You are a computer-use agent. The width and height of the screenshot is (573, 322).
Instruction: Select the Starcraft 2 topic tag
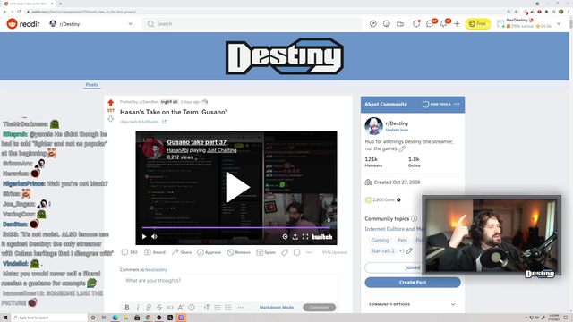click(x=382, y=250)
